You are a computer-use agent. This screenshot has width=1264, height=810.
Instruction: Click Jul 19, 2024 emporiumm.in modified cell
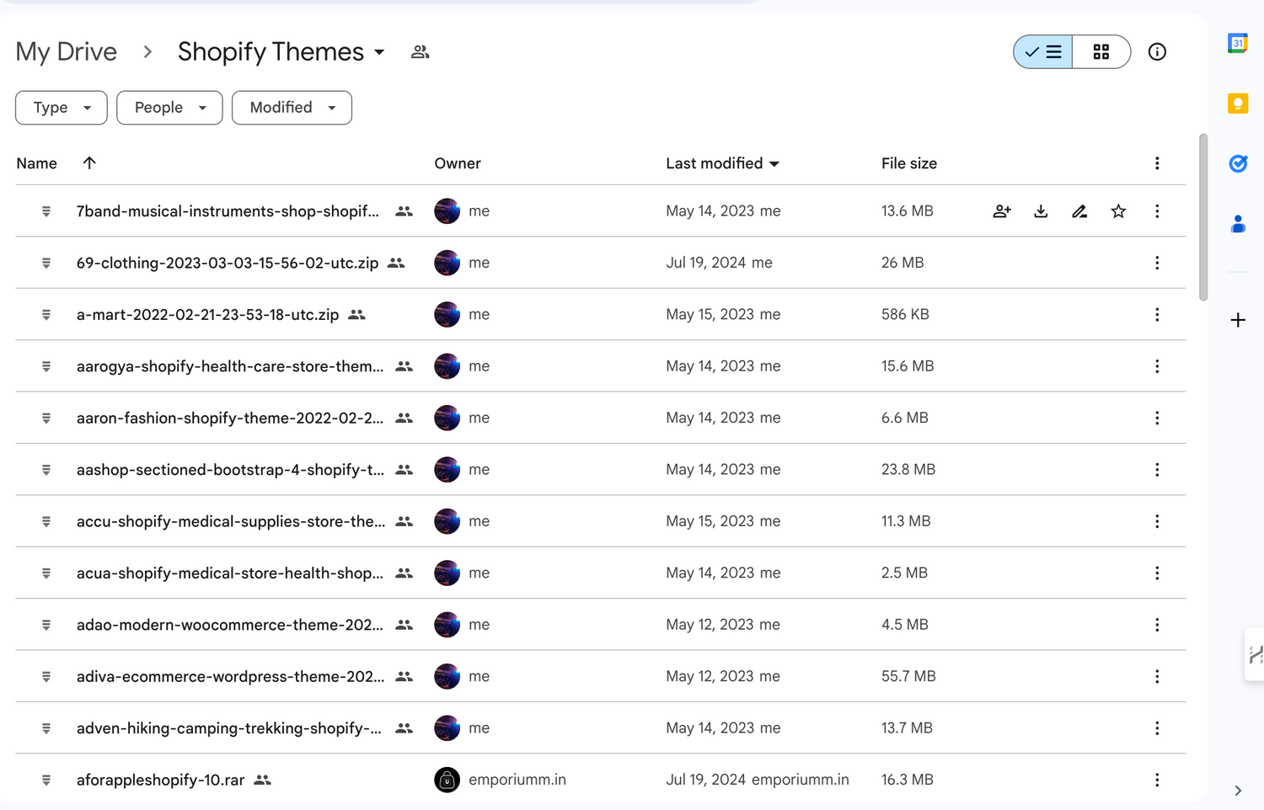point(758,780)
